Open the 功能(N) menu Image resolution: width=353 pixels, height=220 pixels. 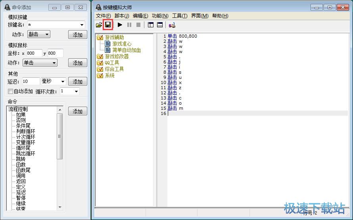point(160,16)
